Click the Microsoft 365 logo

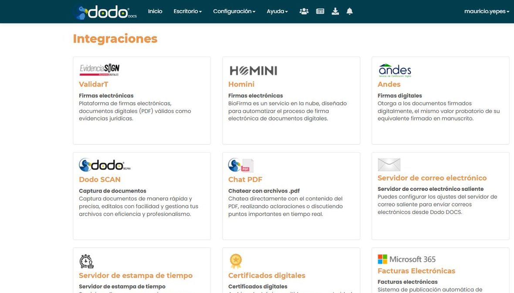pos(406,260)
